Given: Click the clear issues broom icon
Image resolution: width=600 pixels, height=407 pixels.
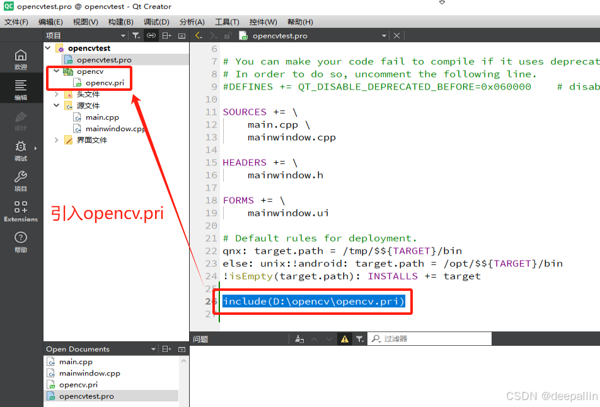Looking at the screenshot, I should click(299, 339).
